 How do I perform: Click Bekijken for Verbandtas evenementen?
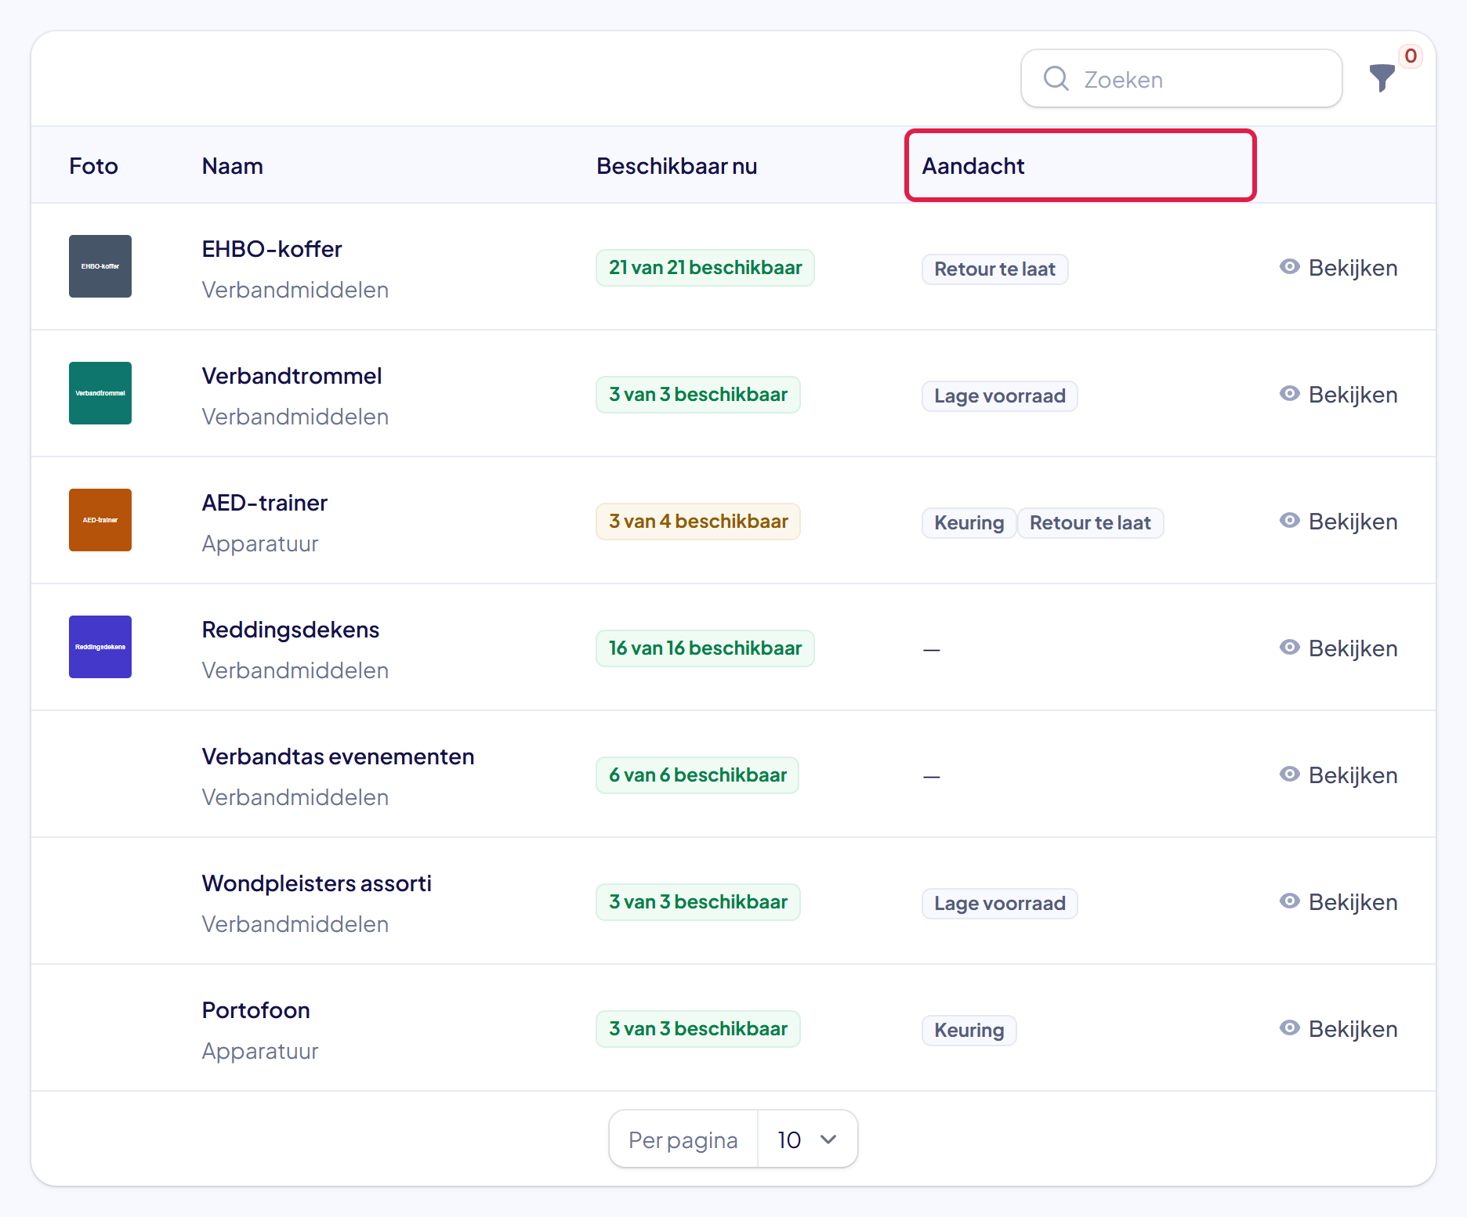1338,775
